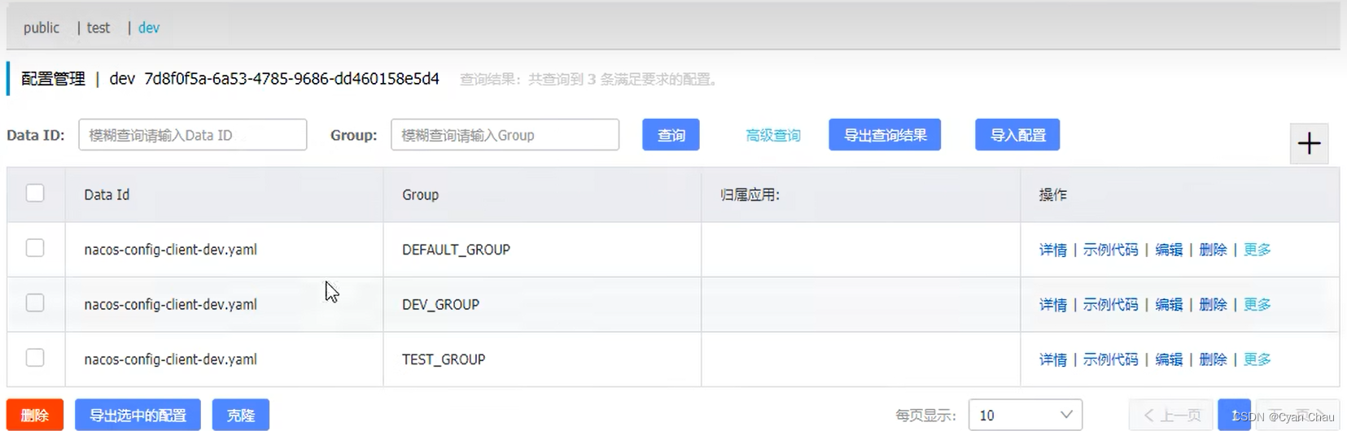The image size is (1347, 431).
Task: Click the current page number 1 button
Action: tap(1235, 415)
